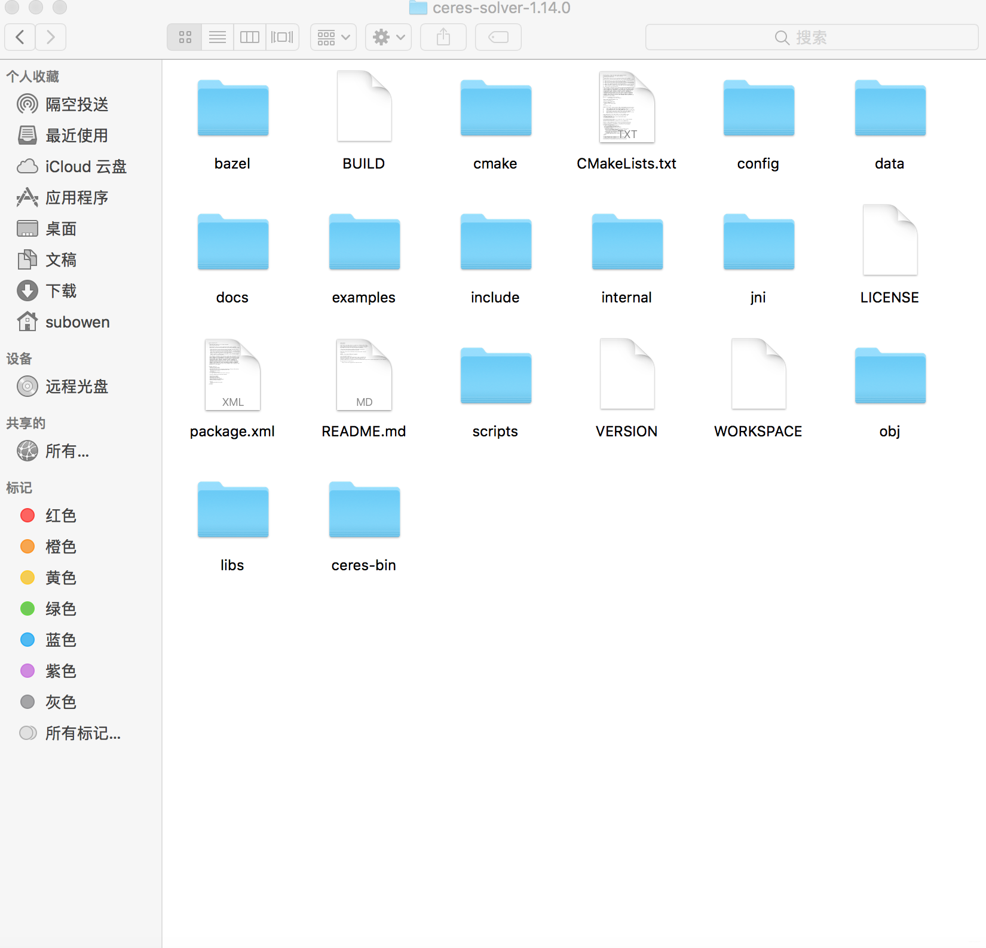Select the libs folder

(232, 510)
